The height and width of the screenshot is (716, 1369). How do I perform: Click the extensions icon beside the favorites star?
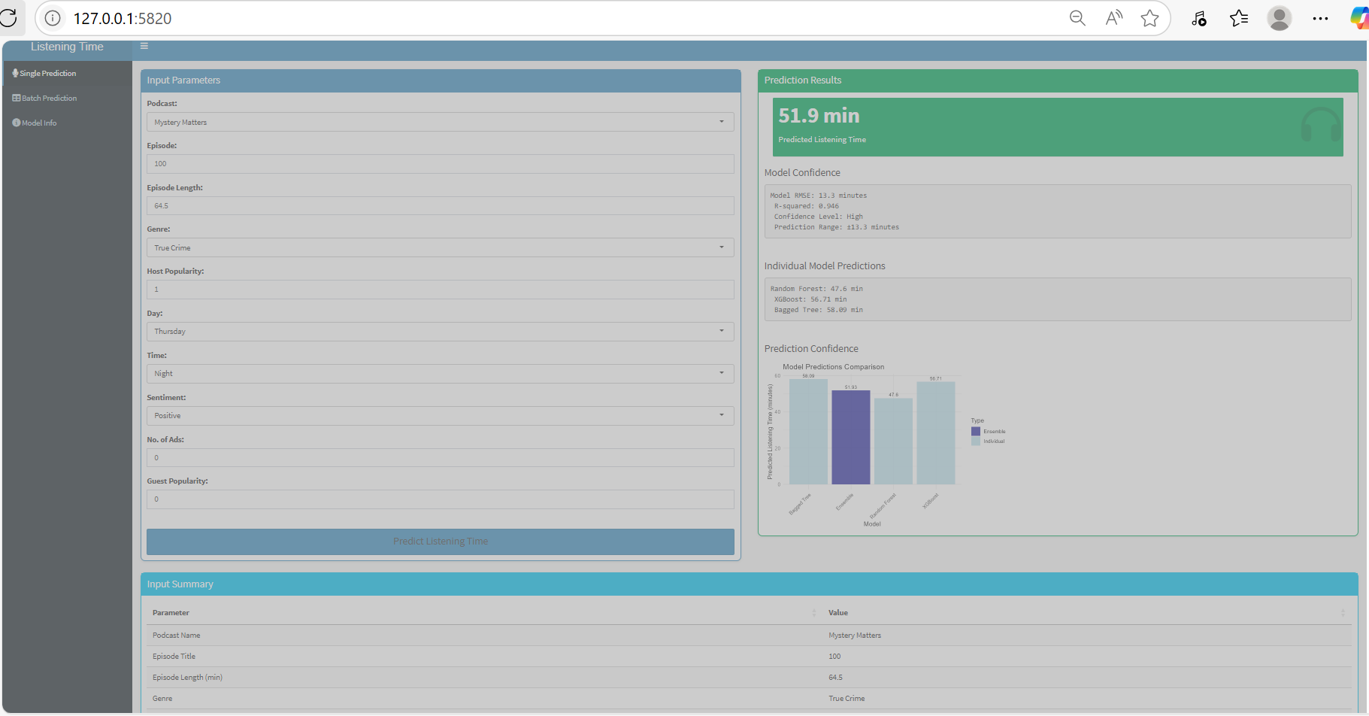1198,18
